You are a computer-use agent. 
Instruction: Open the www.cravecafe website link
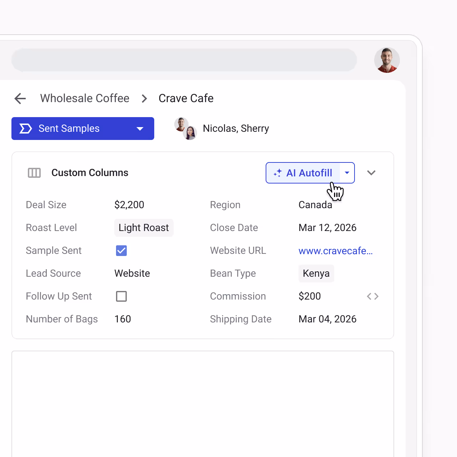[335, 251]
